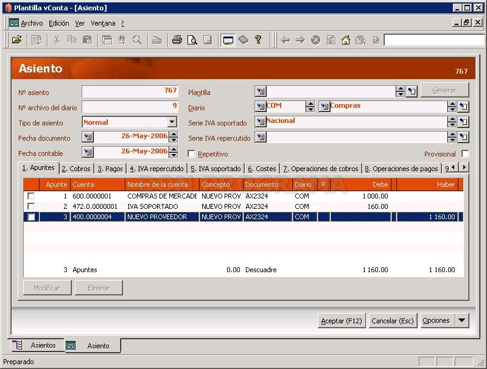Viewport: 487px width, 369px height.
Task: Click lookup icon beside Fecha documento
Action: 88,136
